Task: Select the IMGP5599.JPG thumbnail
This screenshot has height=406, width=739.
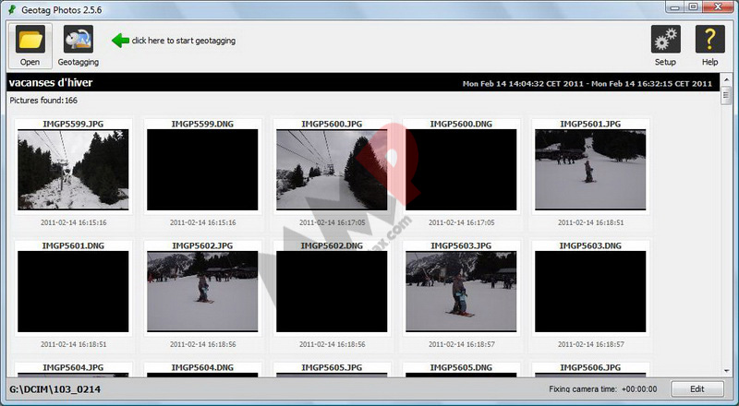Action: point(73,170)
